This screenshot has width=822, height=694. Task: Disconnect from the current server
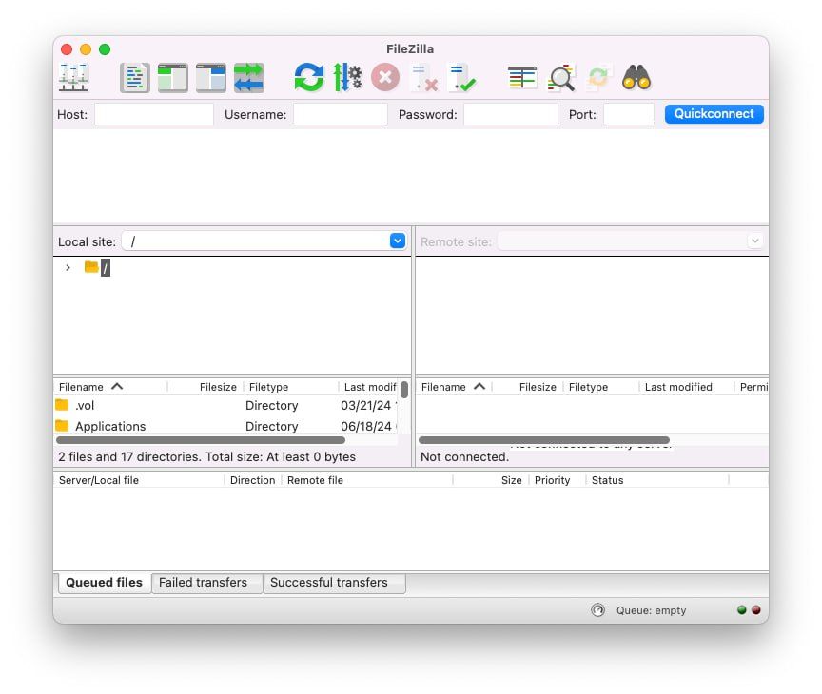coord(424,78)
